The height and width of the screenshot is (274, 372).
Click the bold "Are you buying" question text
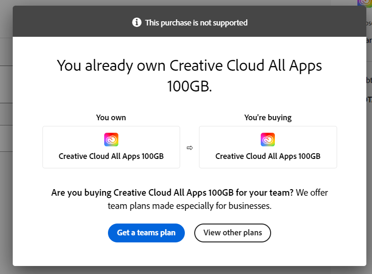point(172,192)
